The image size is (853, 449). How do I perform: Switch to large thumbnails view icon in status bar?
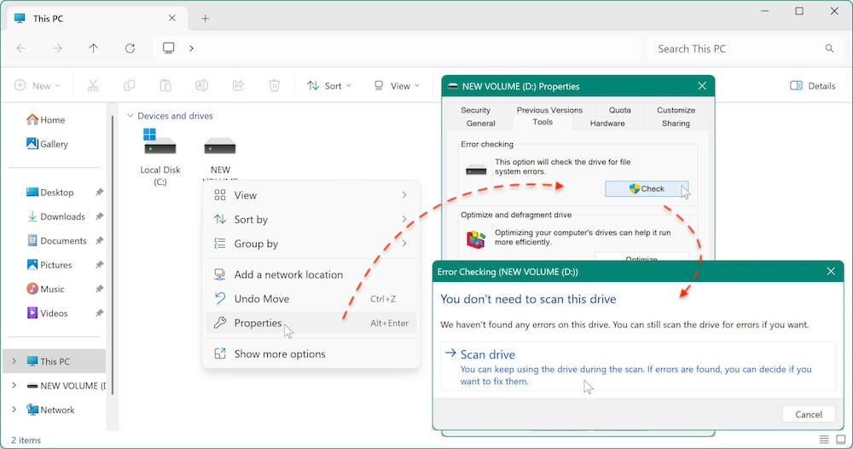[x=841, y=440]
